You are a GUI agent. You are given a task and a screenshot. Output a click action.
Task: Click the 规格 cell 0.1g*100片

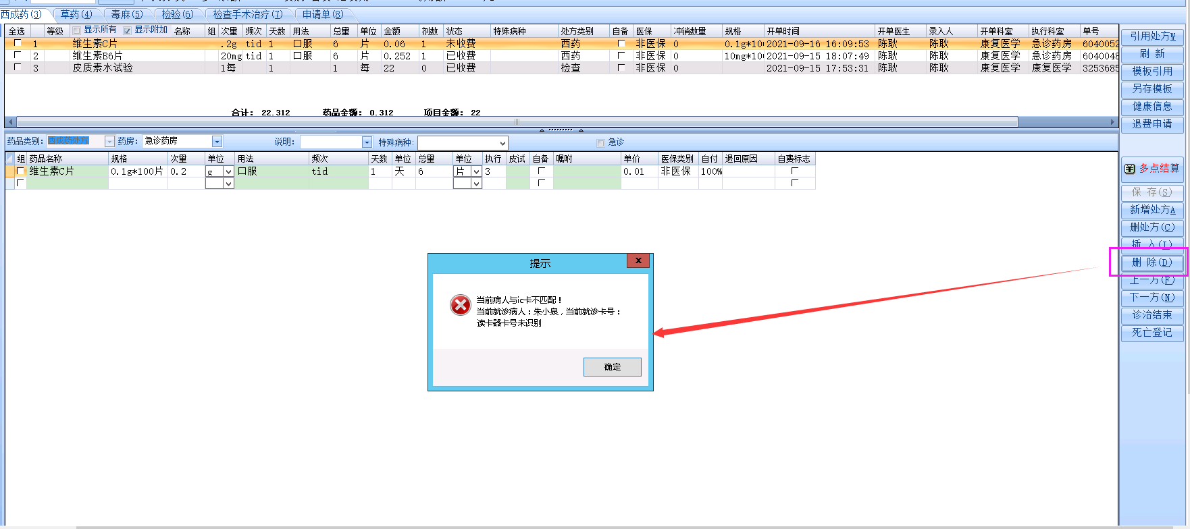tap(138, 171)
